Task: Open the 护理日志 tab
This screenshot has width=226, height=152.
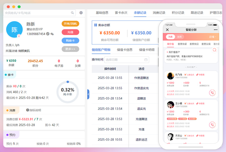Action: tap(216, 13)
